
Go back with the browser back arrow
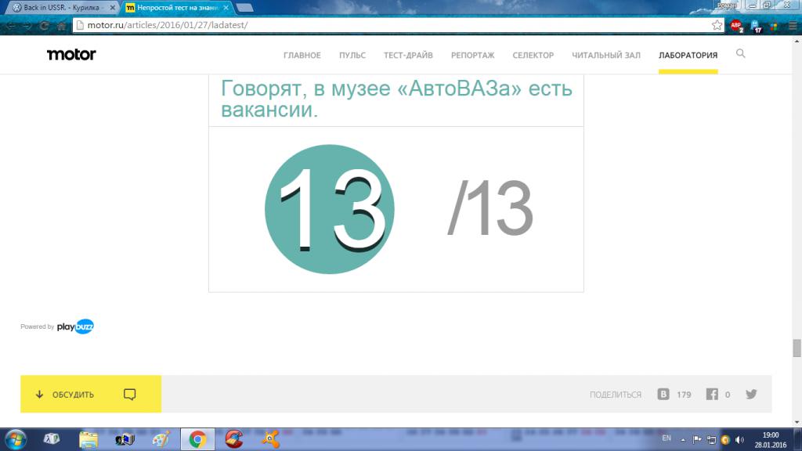11,26
